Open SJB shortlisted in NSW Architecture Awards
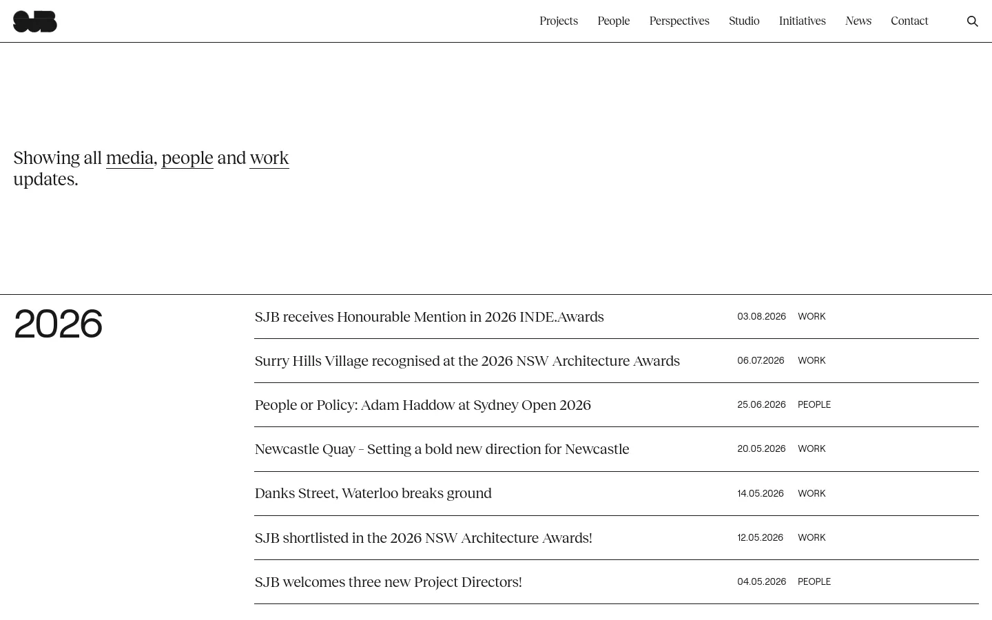The image size is (992, 620). pos(424,538)
